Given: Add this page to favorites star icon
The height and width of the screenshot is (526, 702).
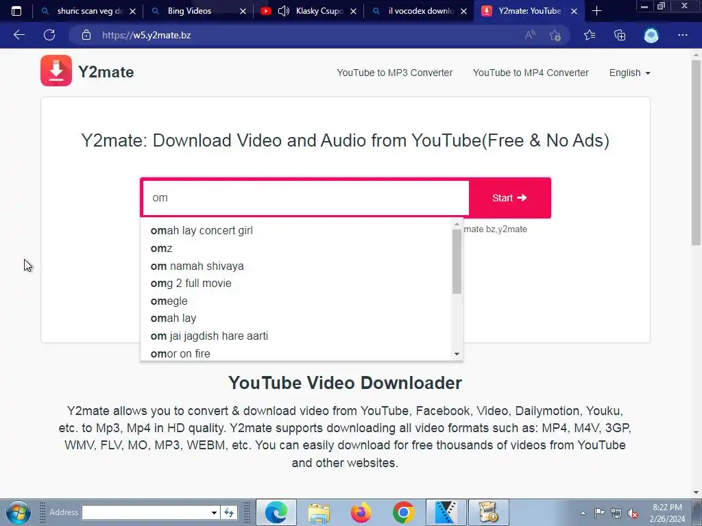Looking at the screenshot, I should 555,36.
